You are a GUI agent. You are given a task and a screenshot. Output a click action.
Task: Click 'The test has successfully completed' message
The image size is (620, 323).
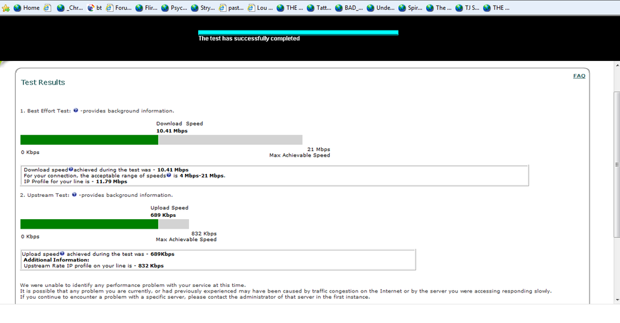click(249, 39)
